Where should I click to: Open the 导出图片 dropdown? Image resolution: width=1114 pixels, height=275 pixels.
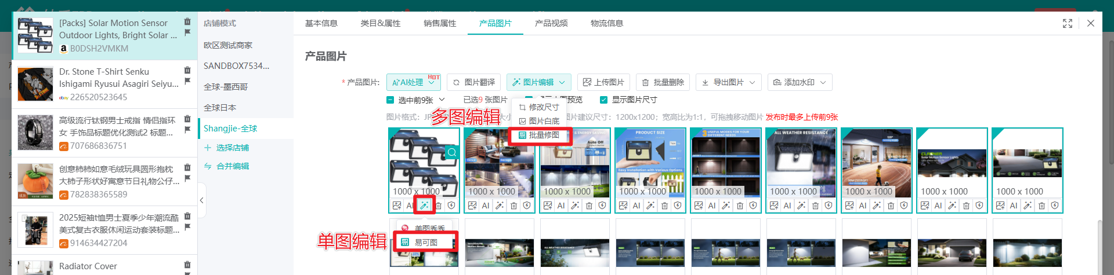coord(728,82)
